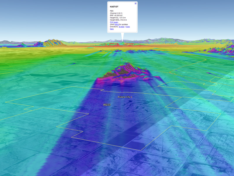Screen dimensions: 234x176
Task: Follow the Mbot updates link
Action: 117,24
